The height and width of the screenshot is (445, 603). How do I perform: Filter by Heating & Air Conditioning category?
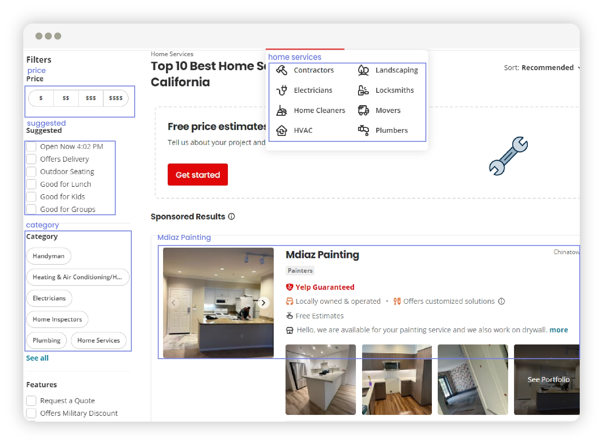(78, 277)
